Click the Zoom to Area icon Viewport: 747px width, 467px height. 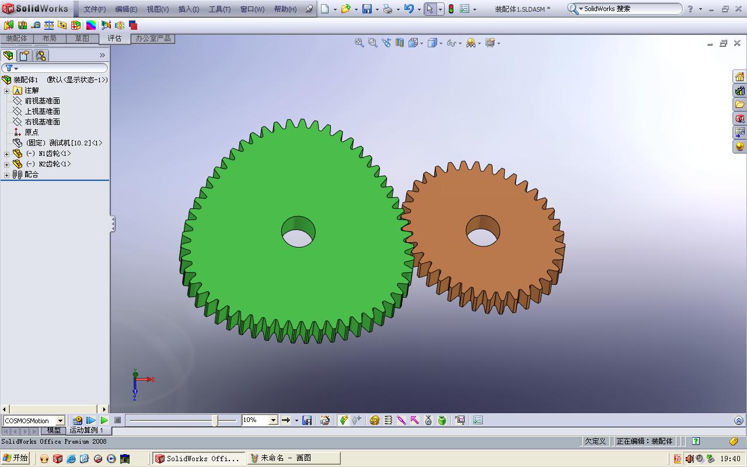click(373, 43)
